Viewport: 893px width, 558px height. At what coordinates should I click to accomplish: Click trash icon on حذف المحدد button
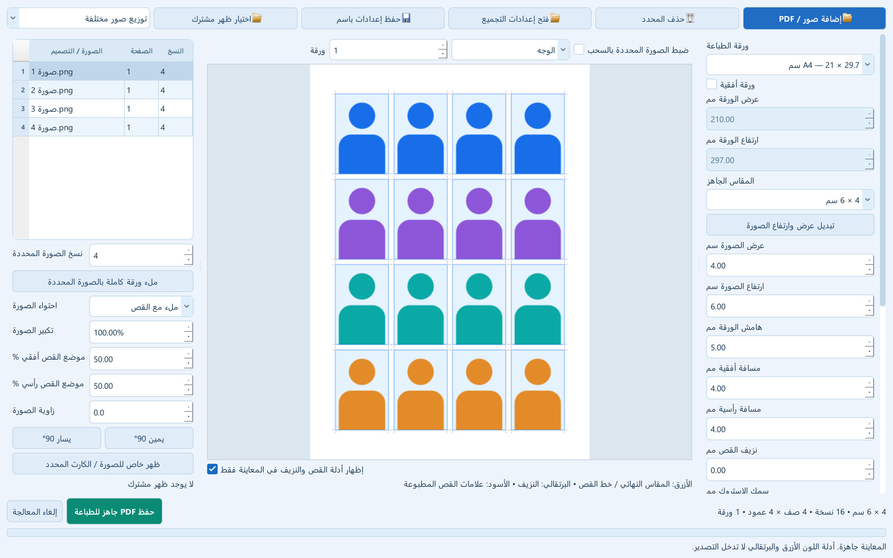(x=690, y=18)
